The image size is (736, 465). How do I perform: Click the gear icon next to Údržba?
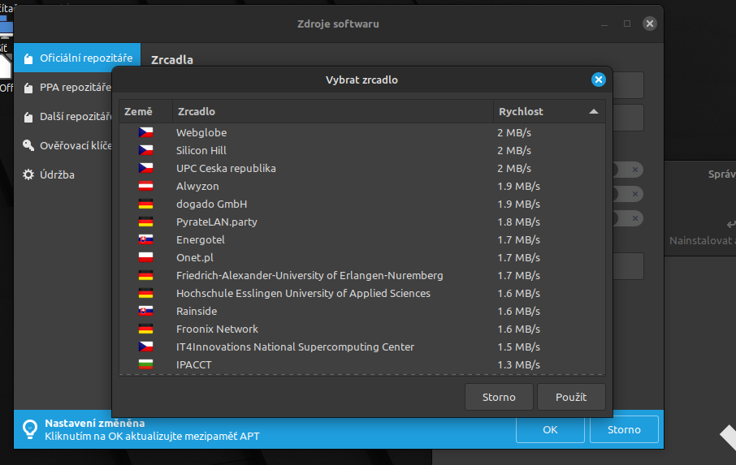pyautogui.click(x=28, y=174)
